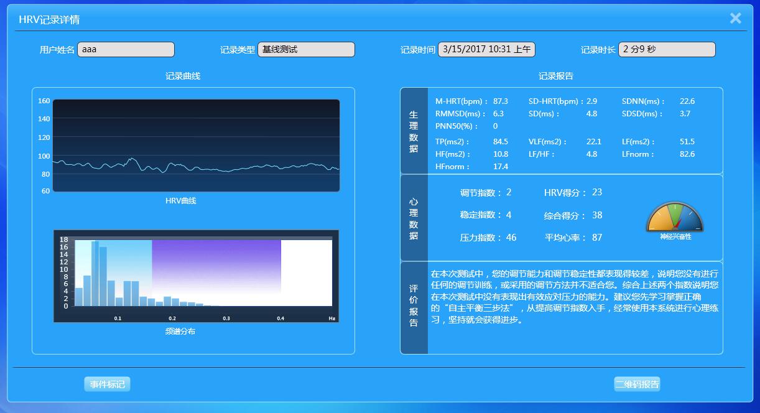This screenshot has width=760, height=413.
Task: Click the SD-HRT(bpm) value 2.9
Action: 591,101
